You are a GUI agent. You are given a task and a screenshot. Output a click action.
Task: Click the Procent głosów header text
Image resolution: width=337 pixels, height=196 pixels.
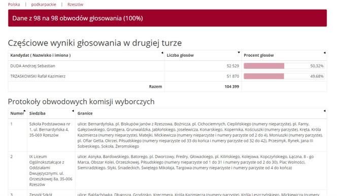(x=258, y=55)
